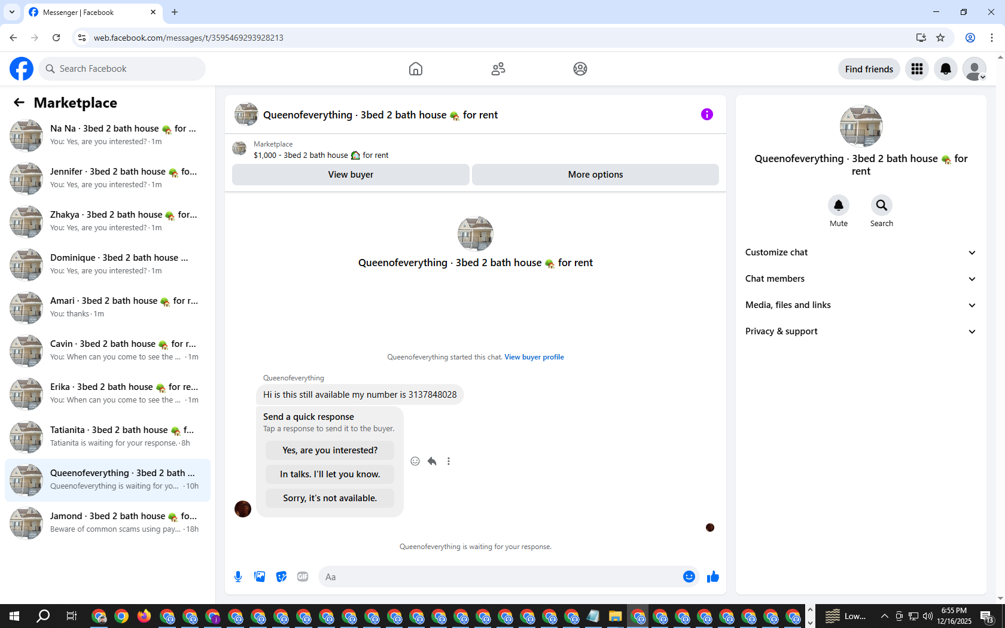1005x628 pixels.
Task: Open the Cavin conversation
Action: 108,350
